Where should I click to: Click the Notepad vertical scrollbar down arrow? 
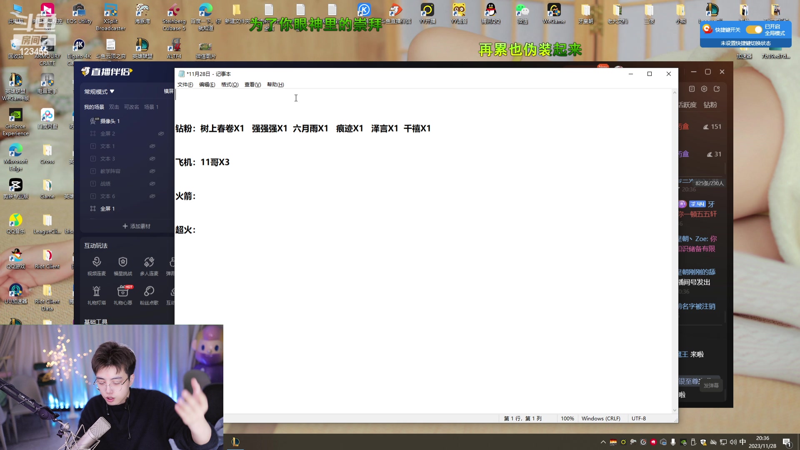coord(675,410)
